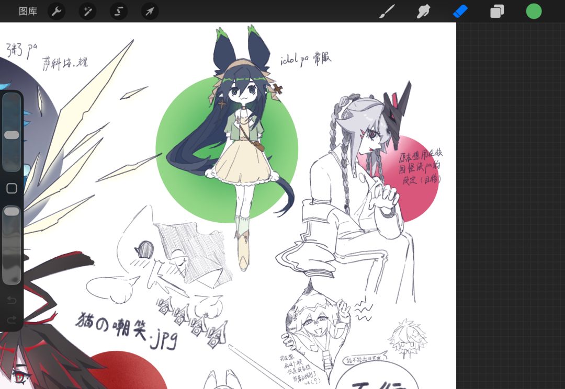This screenshot has height=389, width=565.
Task: Tap the 'idol pa 常服' handwritten note
Action: [x=306, y=59]
